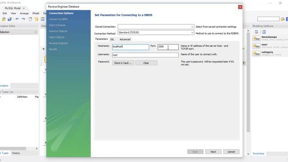
Task: Open the Templates tab at bottom right
Action: [258, 153]
